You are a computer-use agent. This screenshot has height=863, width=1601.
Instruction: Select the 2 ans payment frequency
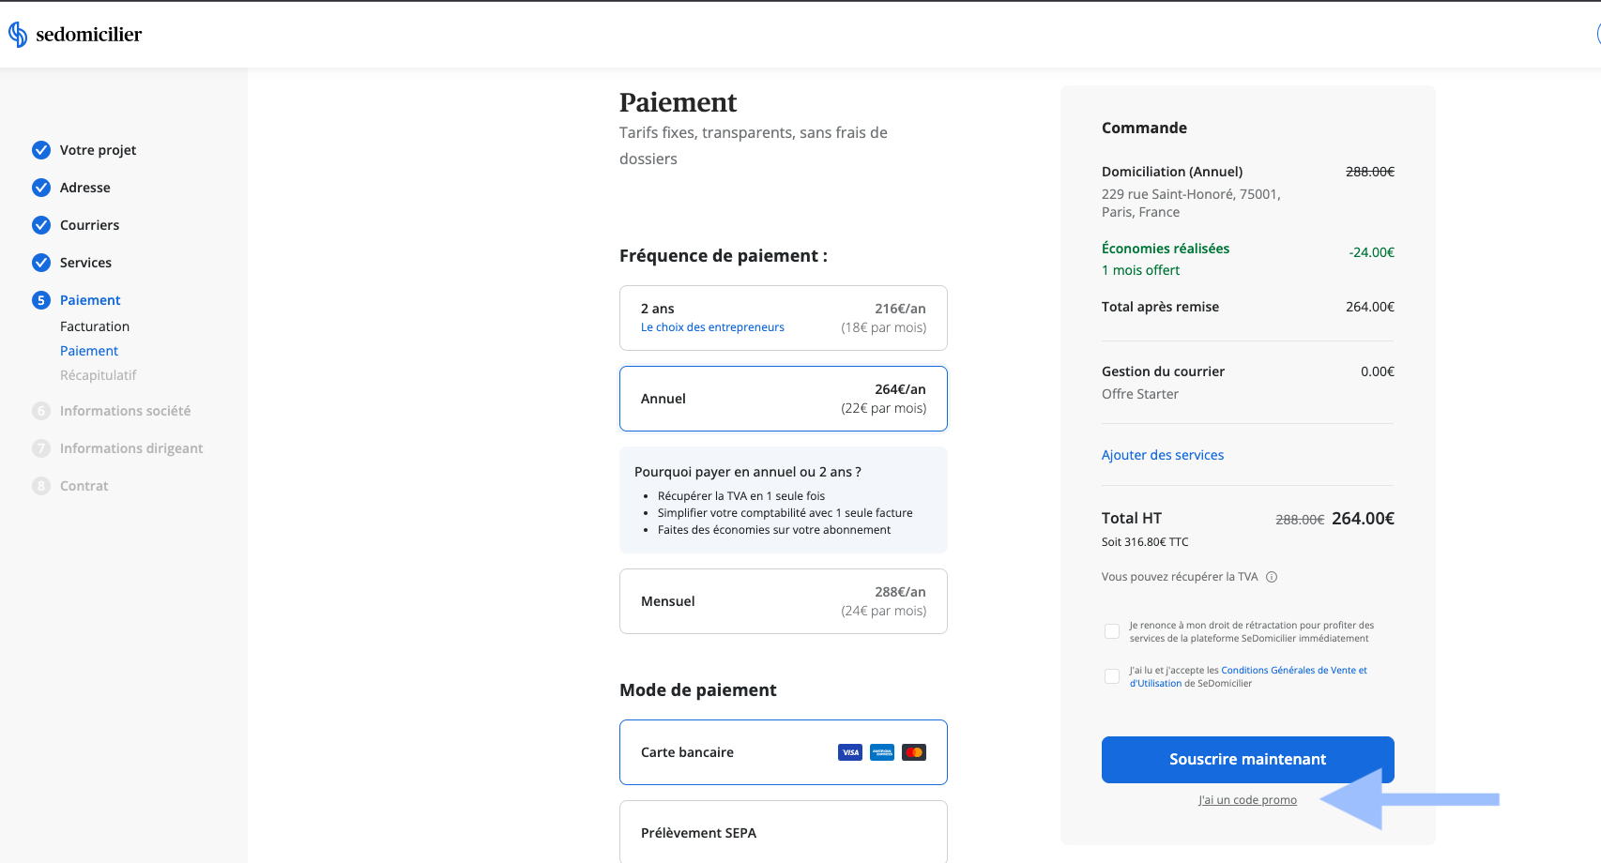[784, 318]
